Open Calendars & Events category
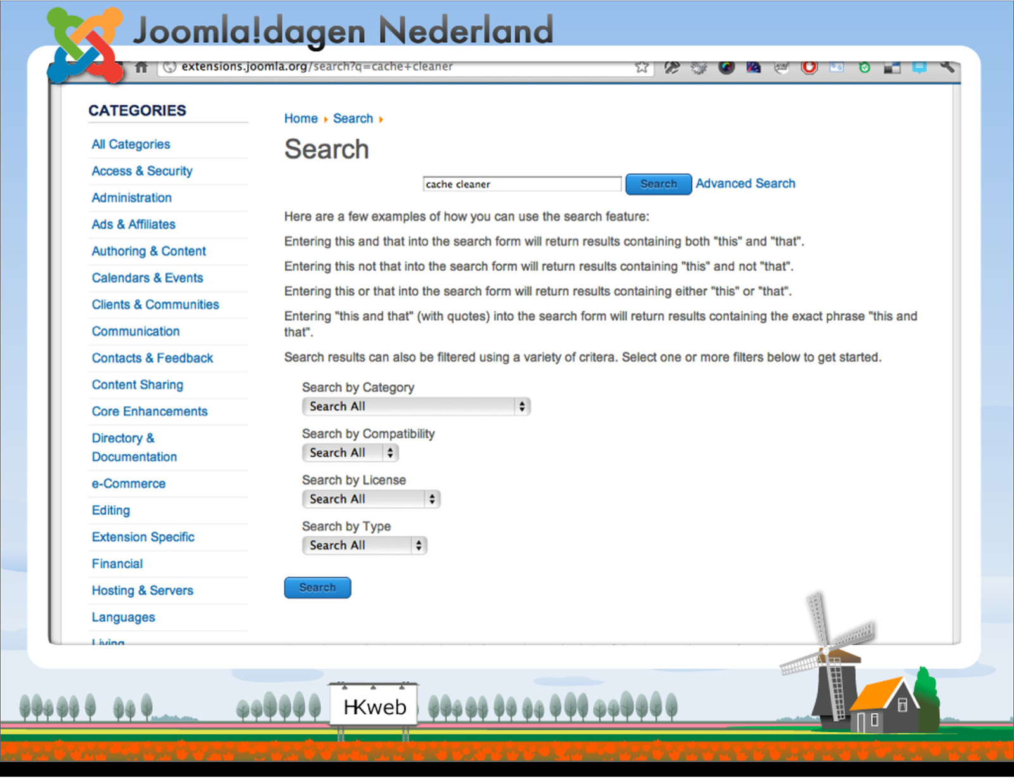This screenshot has height=781, width=1014. click(x=148, y=278)
